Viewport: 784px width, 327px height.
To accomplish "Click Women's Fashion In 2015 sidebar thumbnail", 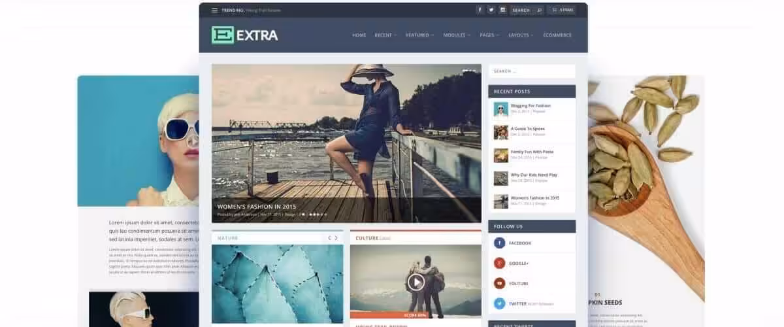I will click(x=500, y=201).
